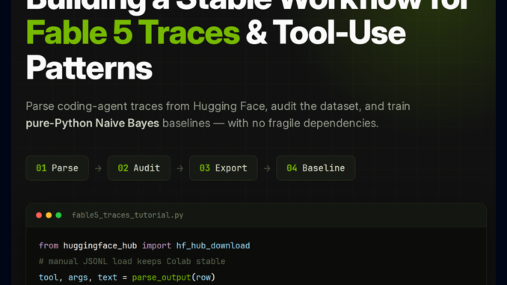Viewport: 507px width, 285px height.
Task: Click 'huggingface_hub' in the import line
Action: [x=100, y=246]
